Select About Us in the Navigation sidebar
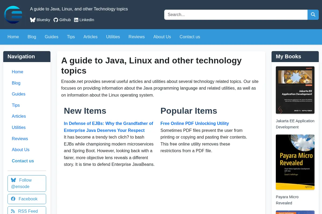The height and width of the screenshot is (214, 322). pyautogui.click(x=21, y=150)
